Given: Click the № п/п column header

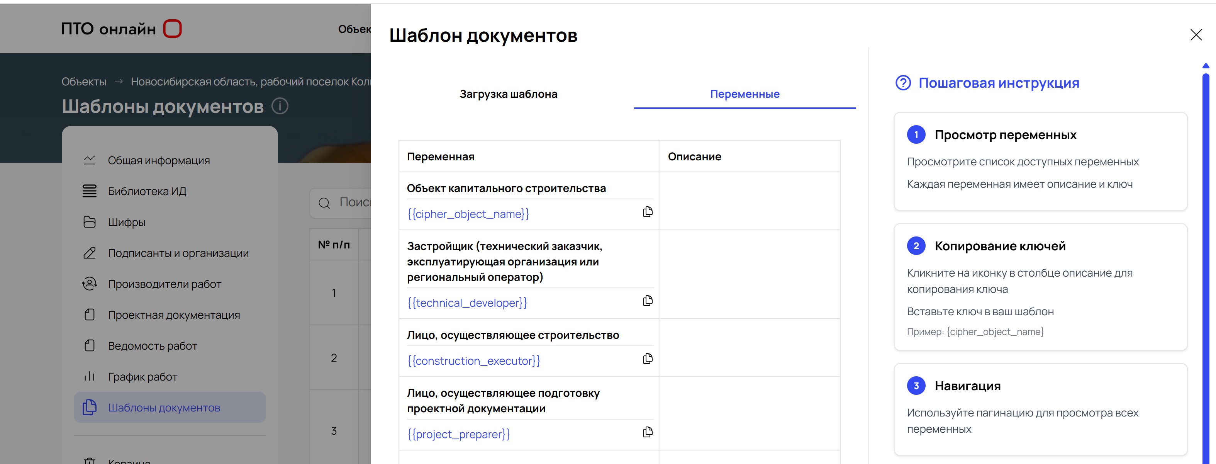Looking at the screenshot, I should tap(334, 244).
